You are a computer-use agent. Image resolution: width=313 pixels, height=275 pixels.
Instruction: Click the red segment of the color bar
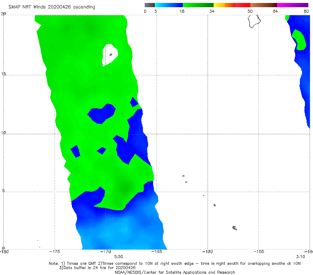click(x=243, y=5)
